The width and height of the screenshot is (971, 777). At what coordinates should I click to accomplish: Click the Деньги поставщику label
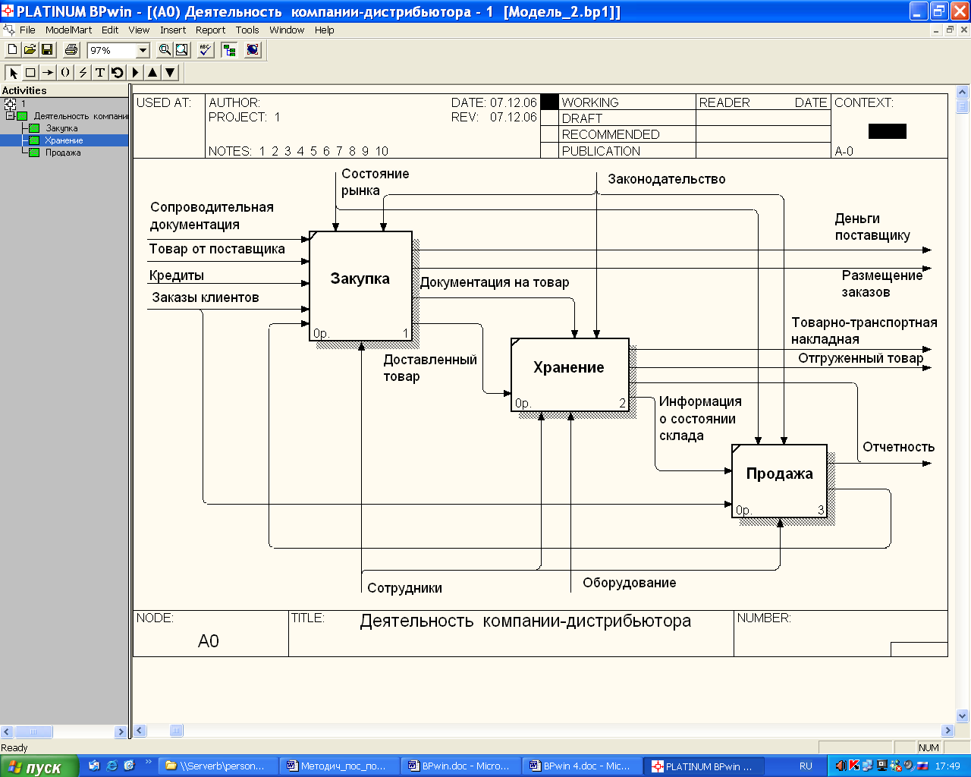pos(872,227)
